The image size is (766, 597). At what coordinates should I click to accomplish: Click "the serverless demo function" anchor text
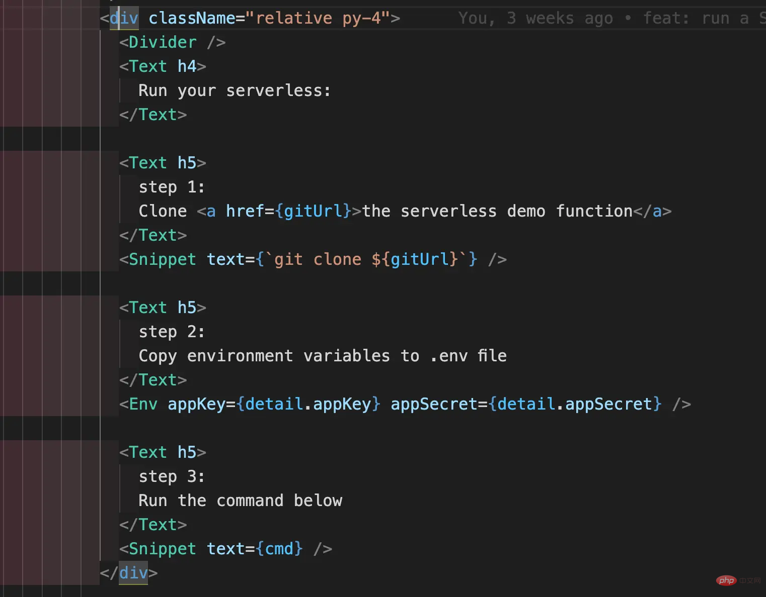click(497, 212)
